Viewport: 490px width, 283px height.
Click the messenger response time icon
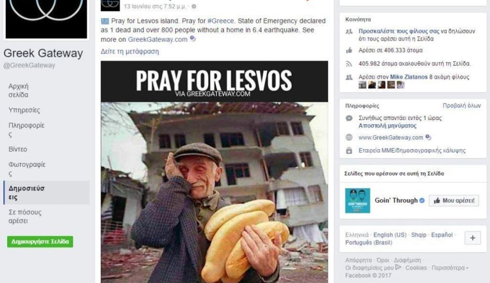349,118
